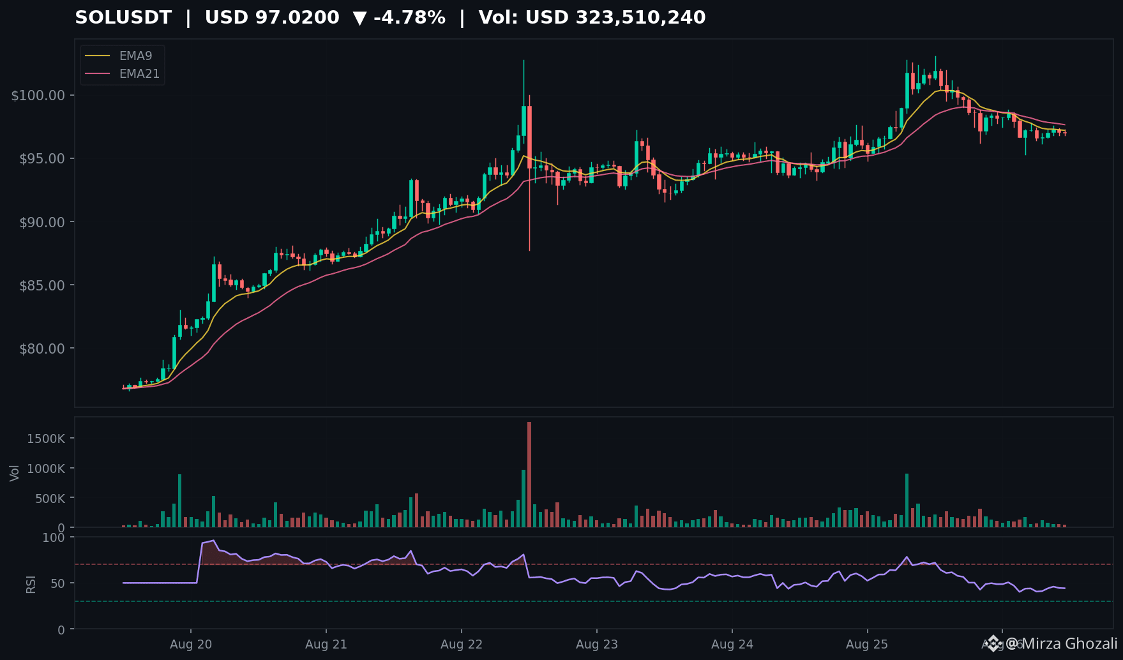Image resolution: width=1123 pixels, height=660 pixels.
Task: Click the $85.00 price axis label
Action: tap(42, 285)
